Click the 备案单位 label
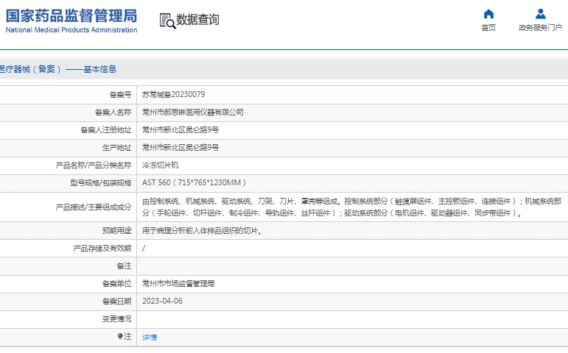The image size is (568, 353). tap(116, 284)
